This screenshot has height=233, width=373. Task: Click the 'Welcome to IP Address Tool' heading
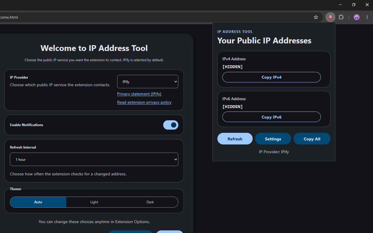pyautogui.click(x=94, y=48)
